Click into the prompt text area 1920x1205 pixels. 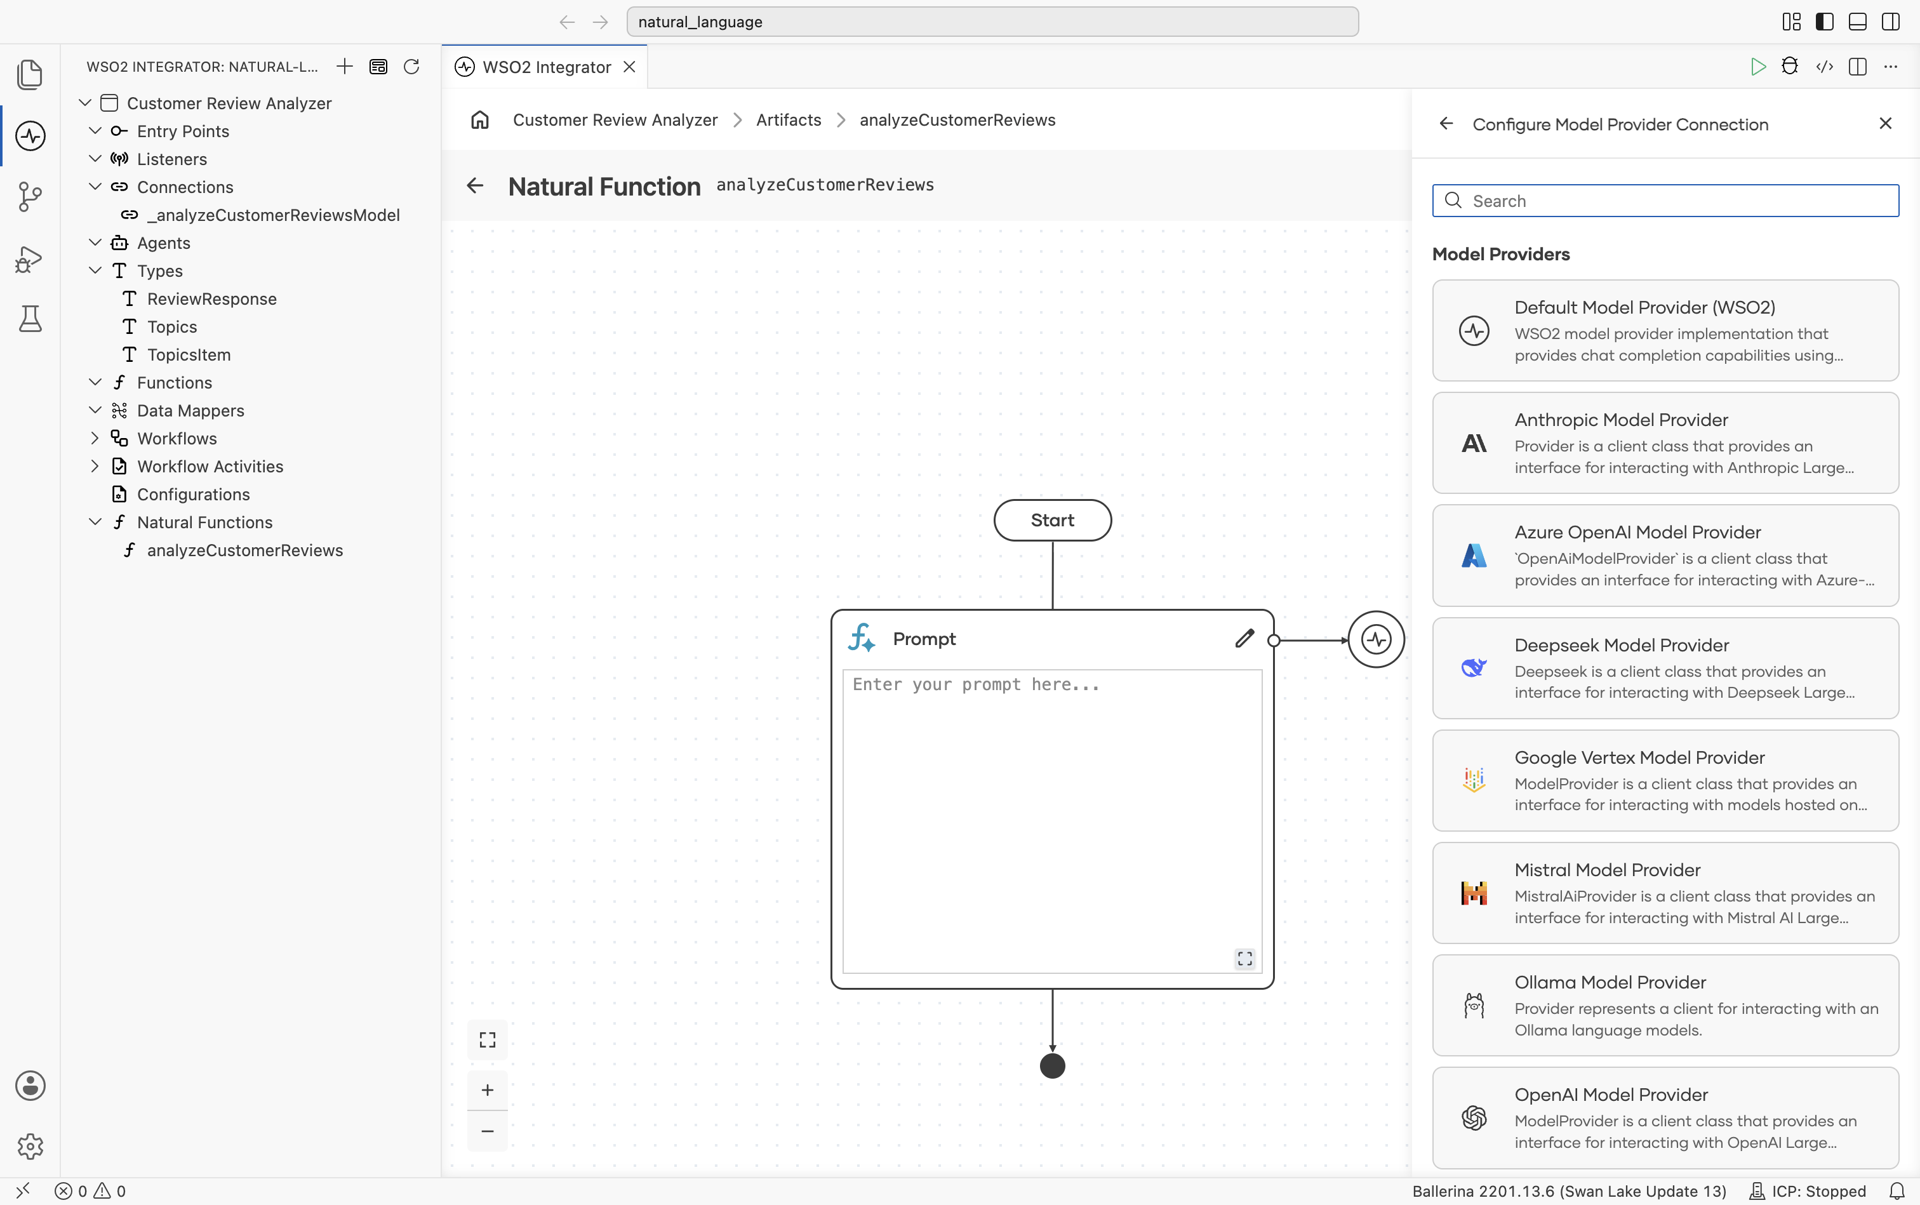1052,821
